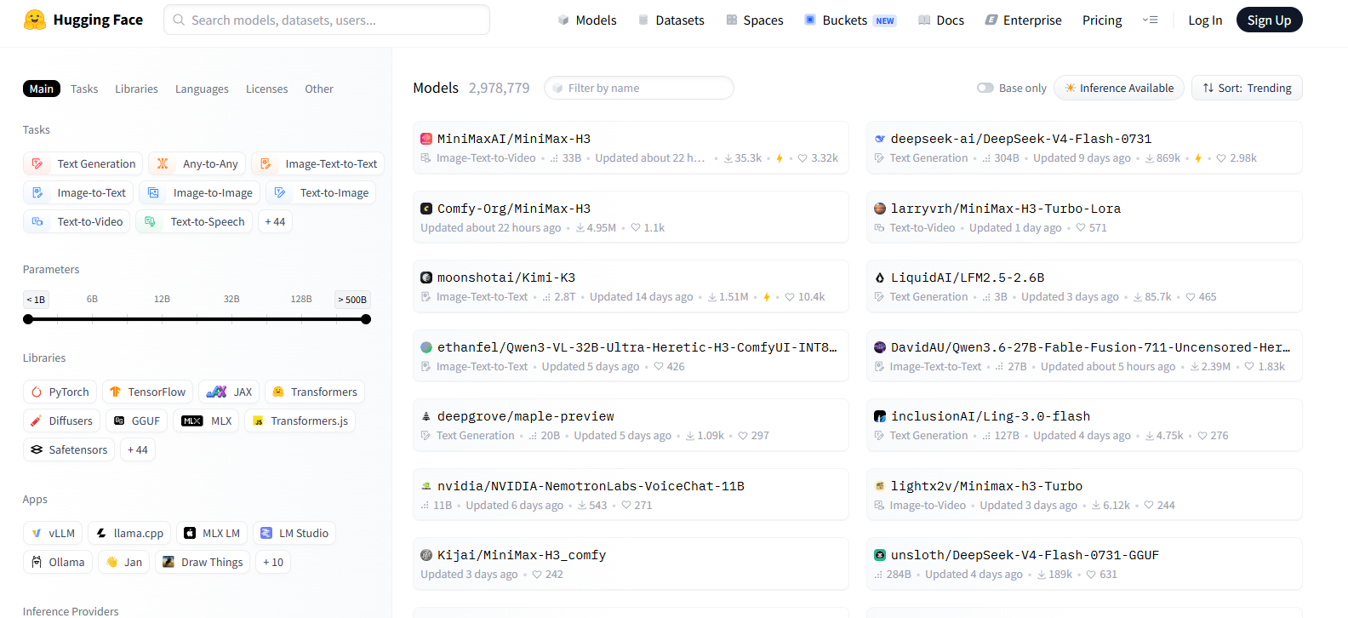This screenshot has height=618, width=1348.
Task: Open the Pricing page link
Action: (1102, 20)
